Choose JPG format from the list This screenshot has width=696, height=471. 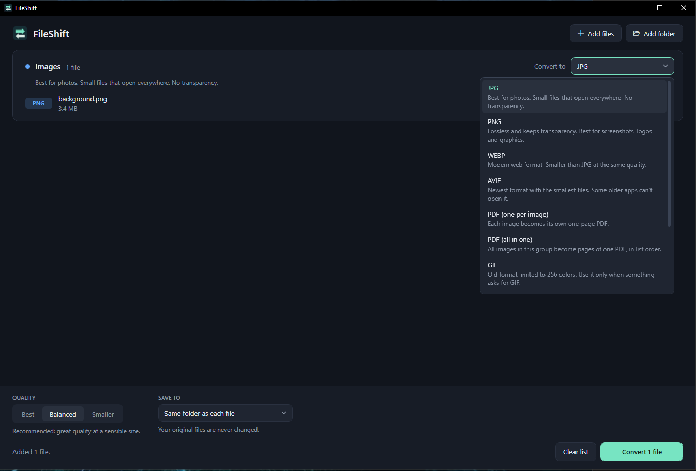click(x=574, y=97)
